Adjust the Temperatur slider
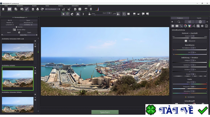 190,89
